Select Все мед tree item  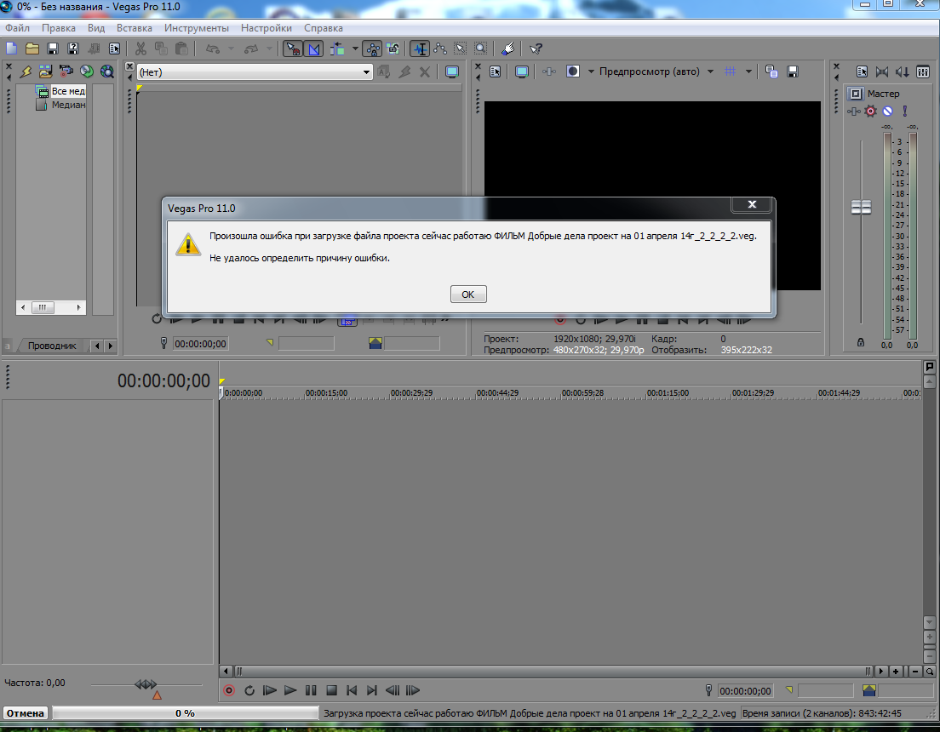coord(68,91)
